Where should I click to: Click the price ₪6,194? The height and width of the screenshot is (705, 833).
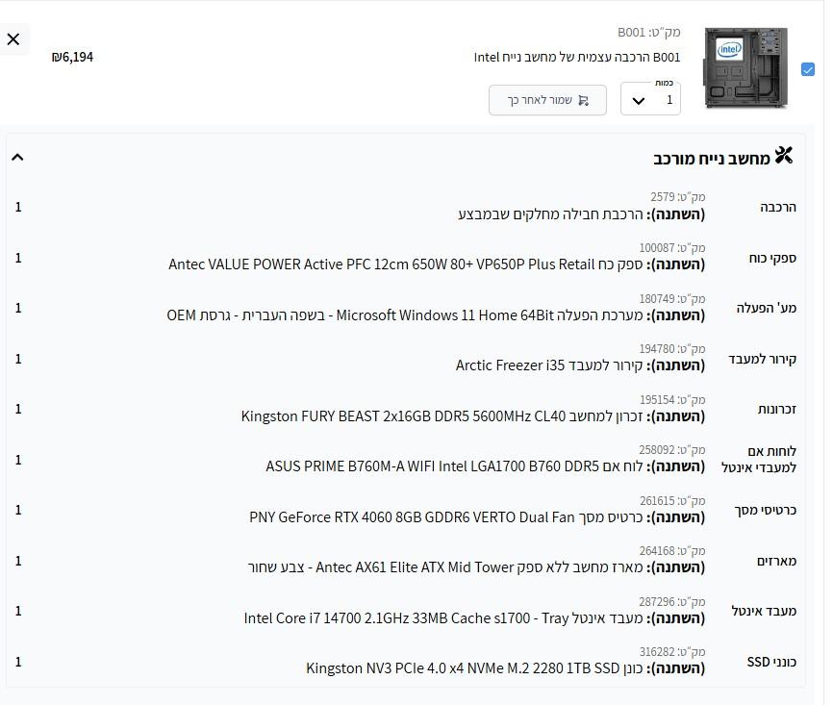72,57
